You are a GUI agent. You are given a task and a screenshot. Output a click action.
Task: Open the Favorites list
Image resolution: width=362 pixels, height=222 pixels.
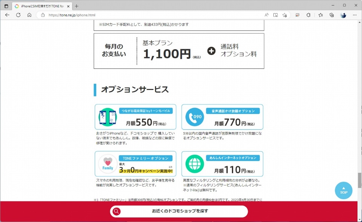321,15
